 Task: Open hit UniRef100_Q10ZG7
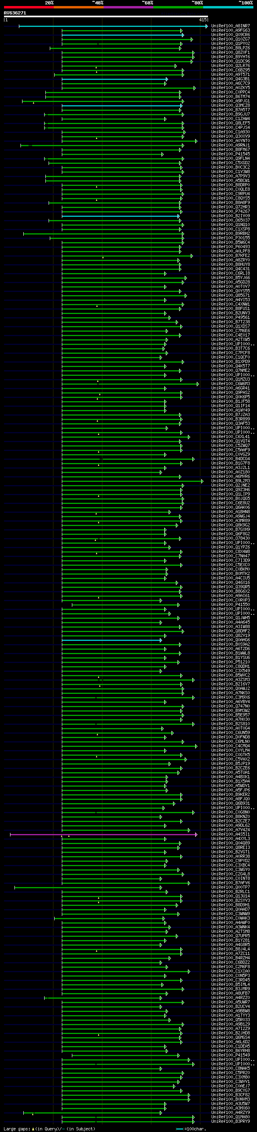pyautogui.click(x=230, y=39)
